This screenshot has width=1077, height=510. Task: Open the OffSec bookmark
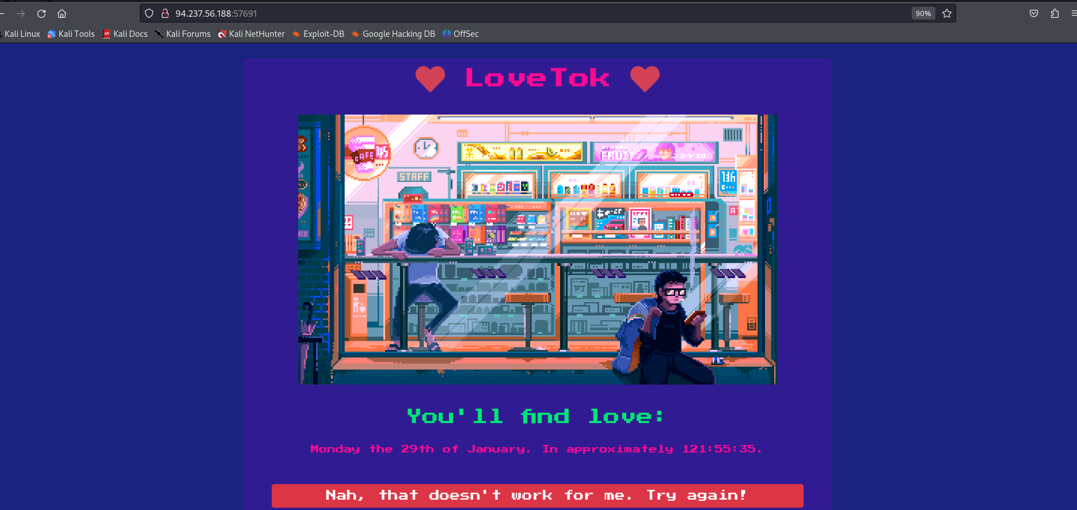point(461,34)
